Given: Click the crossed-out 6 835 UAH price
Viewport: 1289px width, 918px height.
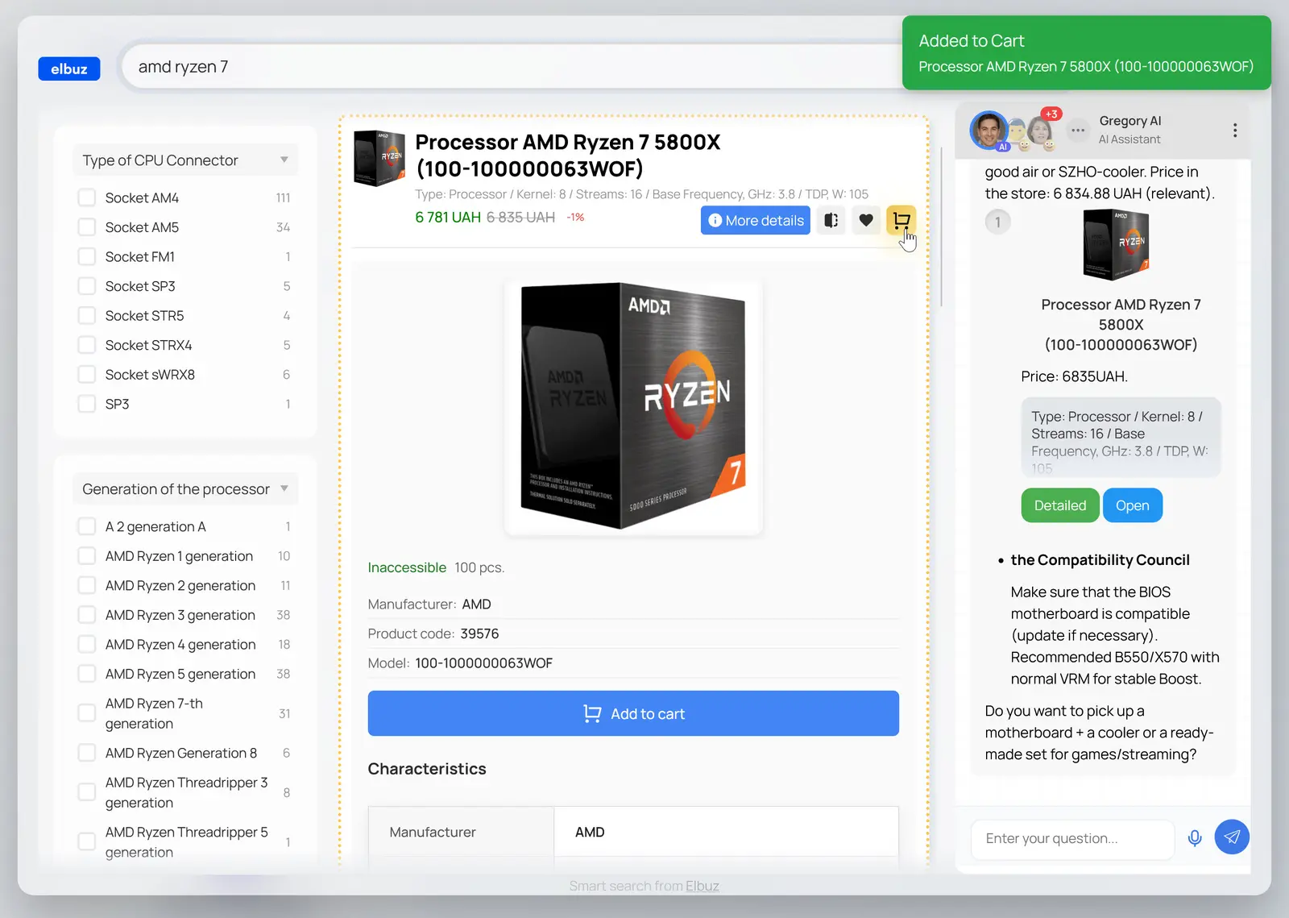Looking at the screenshot, I should point(520,218).
